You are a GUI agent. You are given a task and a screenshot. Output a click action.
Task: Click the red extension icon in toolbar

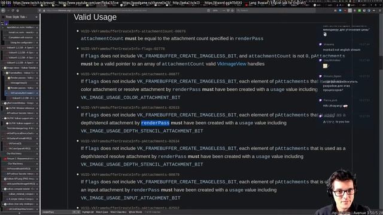point(345,11)
